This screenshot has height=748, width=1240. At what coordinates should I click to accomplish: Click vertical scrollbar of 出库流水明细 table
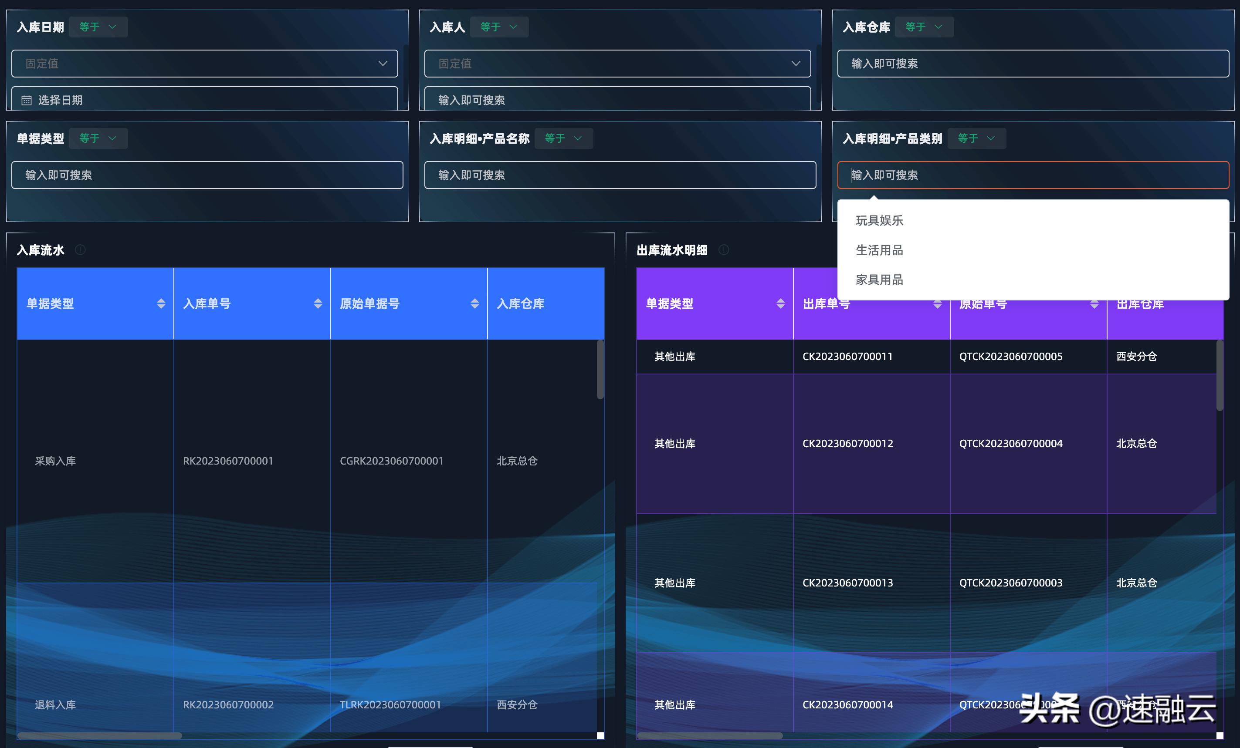click(x=1220, y=375)
